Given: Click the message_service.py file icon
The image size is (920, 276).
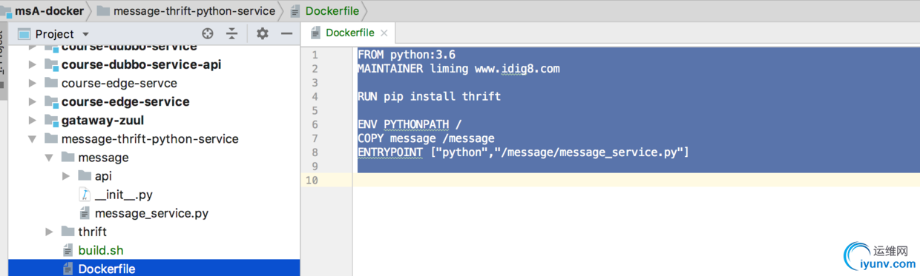Looking at the screenshot, I should 85,213.
